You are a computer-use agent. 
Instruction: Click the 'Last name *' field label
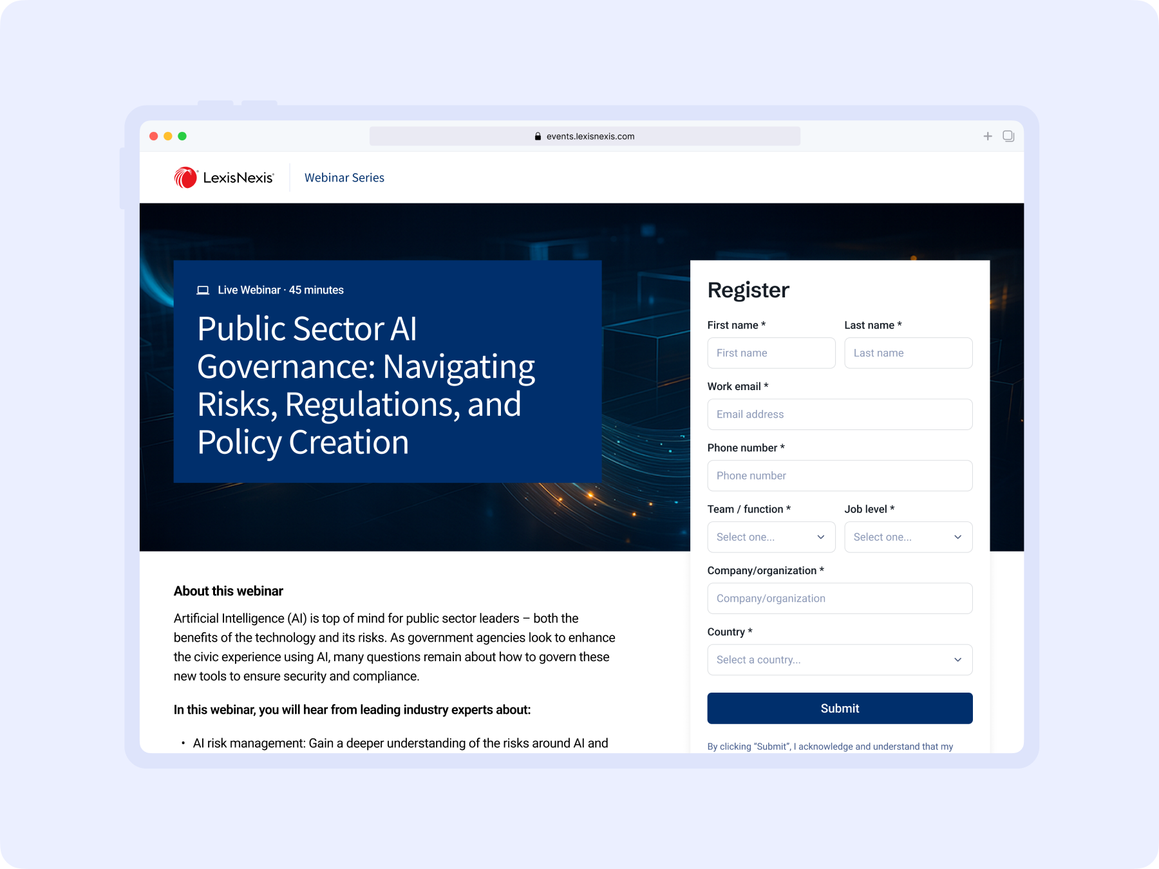(x=873, y=325)
